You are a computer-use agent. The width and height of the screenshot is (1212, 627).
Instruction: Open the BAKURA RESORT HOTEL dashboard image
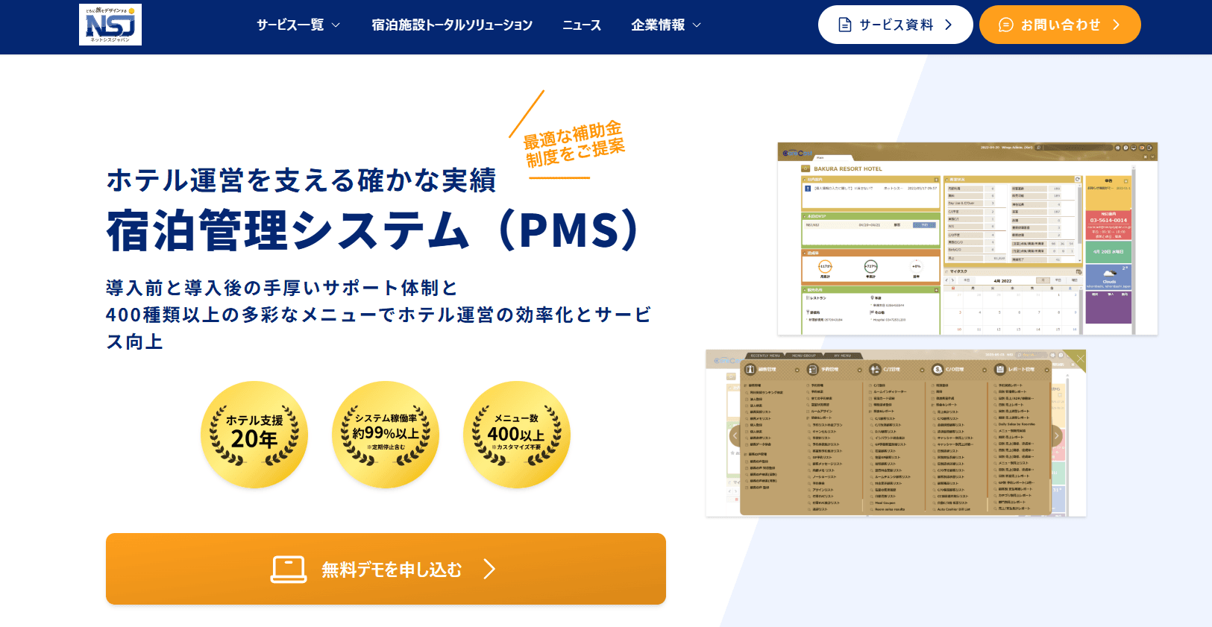[967, 239]
